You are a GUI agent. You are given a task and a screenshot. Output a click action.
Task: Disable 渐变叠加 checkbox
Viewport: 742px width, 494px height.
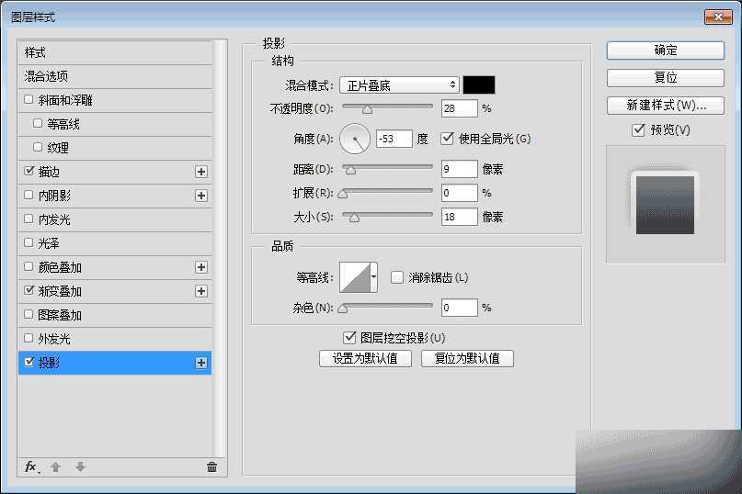tap(29, 290)
